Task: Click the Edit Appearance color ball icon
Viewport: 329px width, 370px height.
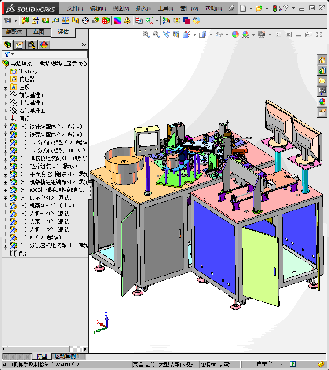Action: (235, 34)
